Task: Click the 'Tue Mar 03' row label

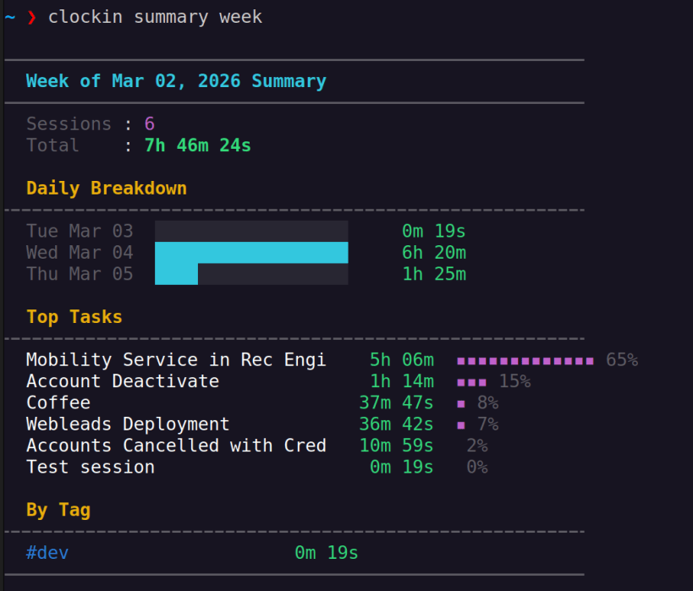Action: [x=80, y=231]
